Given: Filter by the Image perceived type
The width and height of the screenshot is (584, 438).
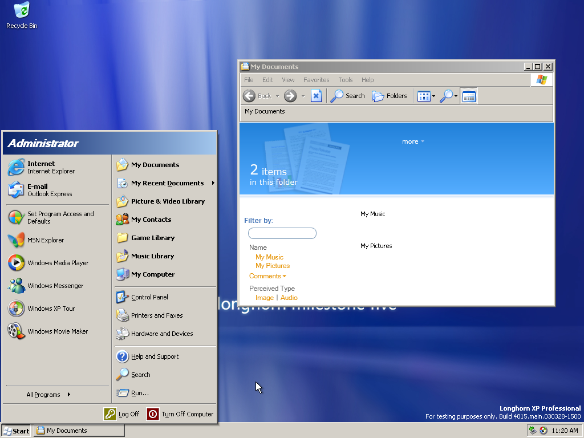Looking at the screenshot, I should [x=264, y=298].
